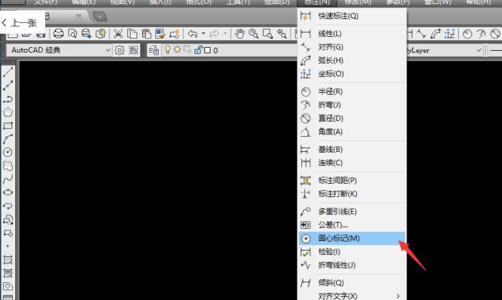
Task: Click the Zoom Realtime icon
Action: pos(254,34)
